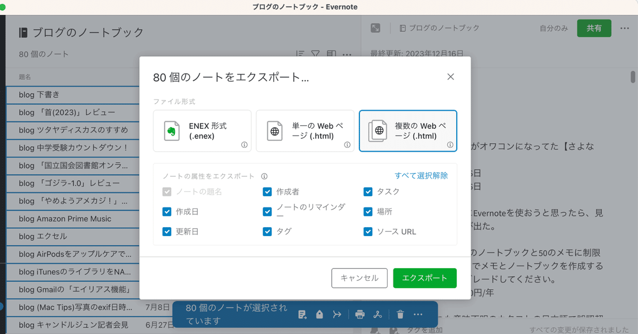Click 共有 share button

click(594, 28)
